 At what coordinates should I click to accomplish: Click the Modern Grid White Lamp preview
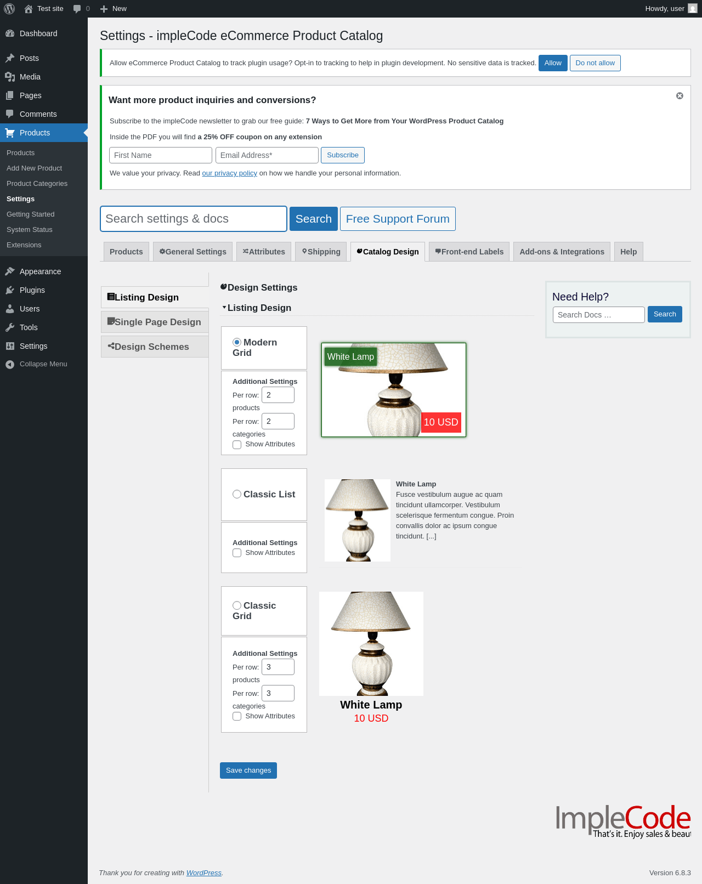coord(394,390)
